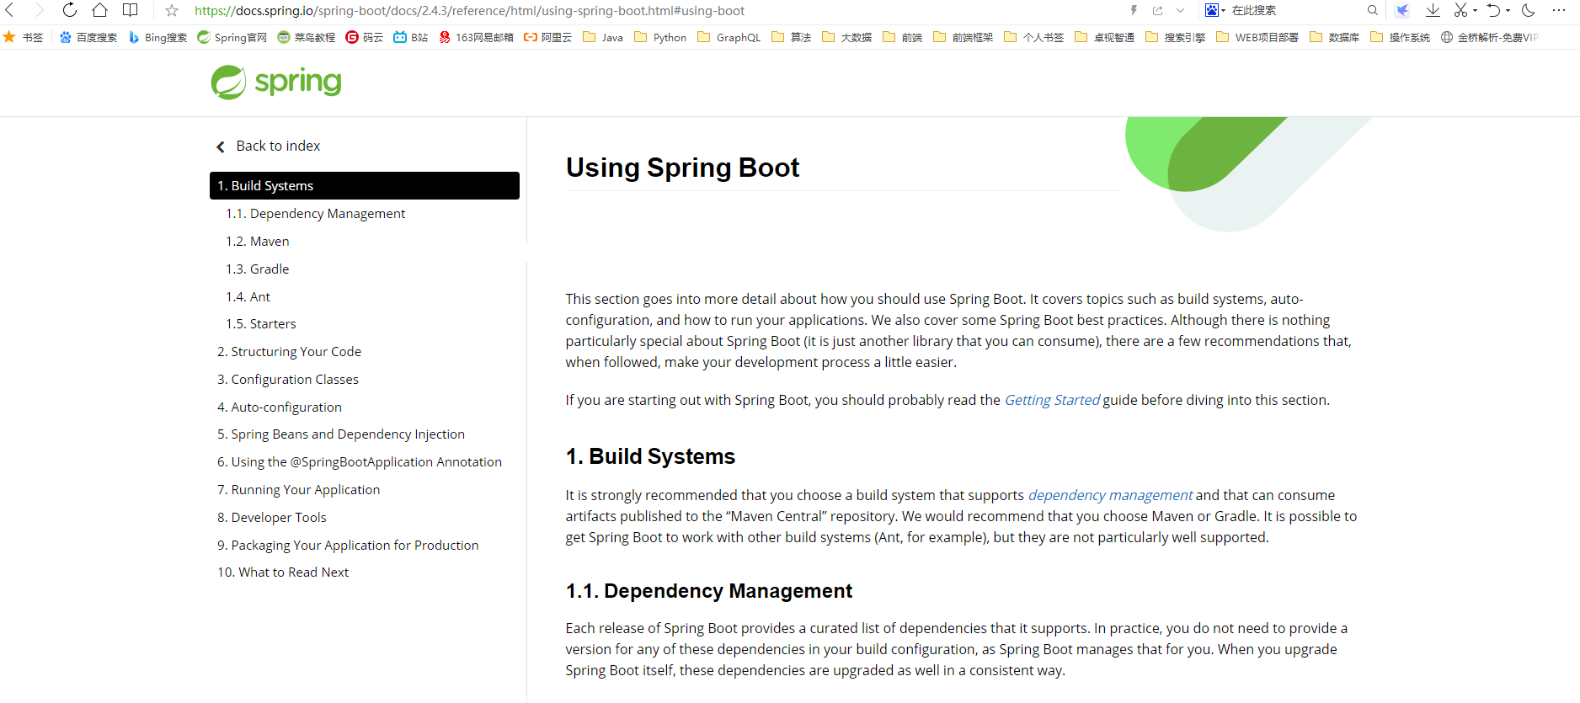Image resolution: width=1580 pixels, height=703 pixels.
Task: Open the 码云 bookmark
Action: point(365,37)
